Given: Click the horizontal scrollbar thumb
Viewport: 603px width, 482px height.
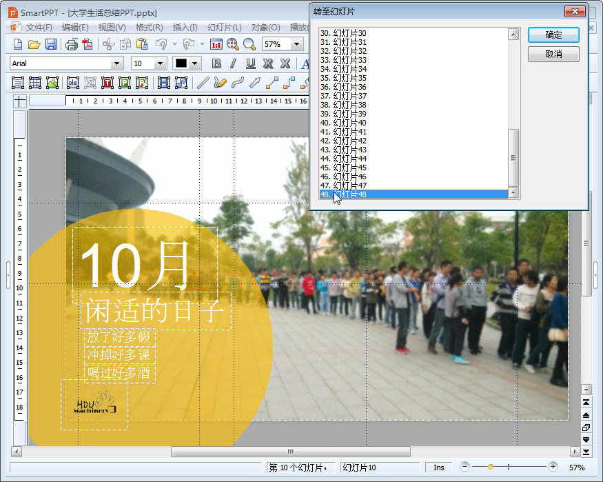Looking at the screenshot, I should (x=291, y=452).
